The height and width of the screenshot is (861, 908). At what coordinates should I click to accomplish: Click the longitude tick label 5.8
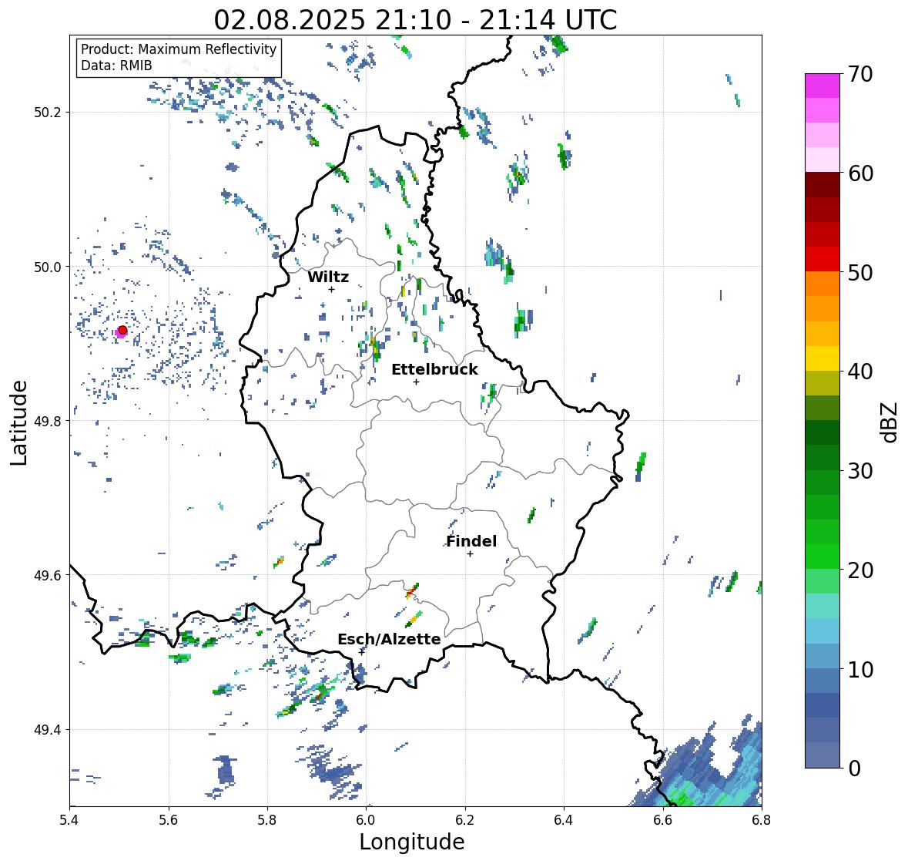tap(267, 820)
